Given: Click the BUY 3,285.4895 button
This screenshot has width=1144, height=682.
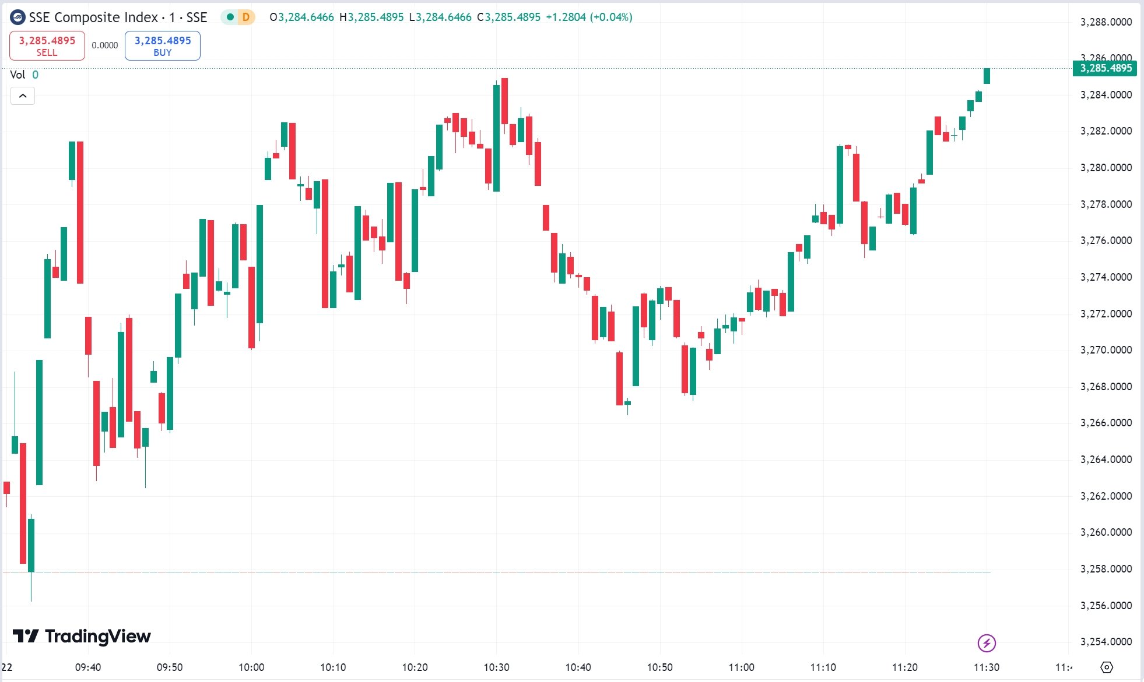Looking at the screenshot, I should pos(163,45).
